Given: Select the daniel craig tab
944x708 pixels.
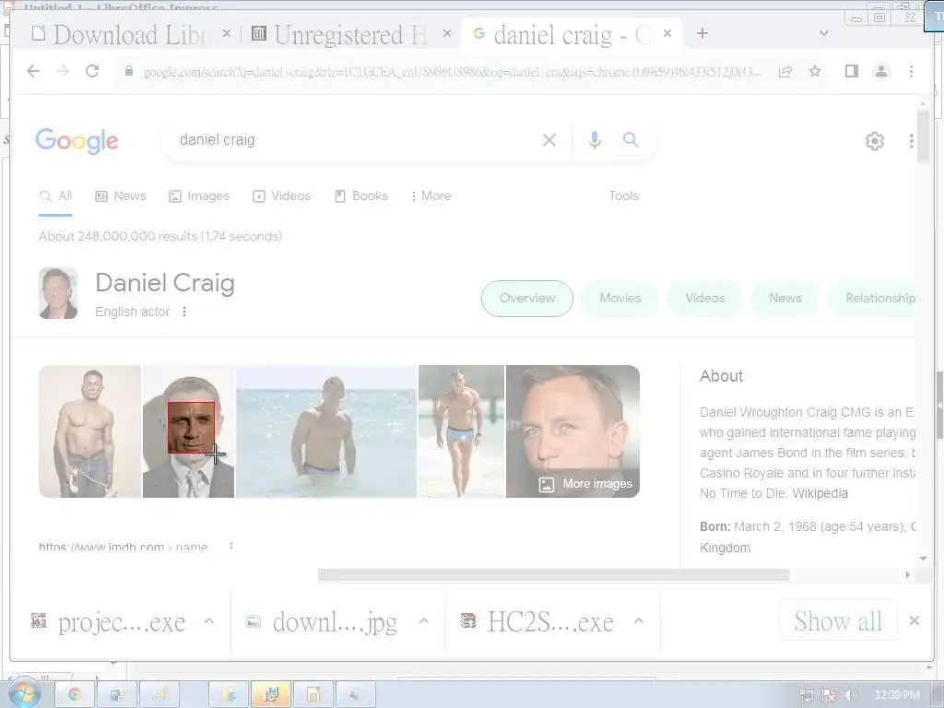Looking at the screenshot, I should pos(569,34).
